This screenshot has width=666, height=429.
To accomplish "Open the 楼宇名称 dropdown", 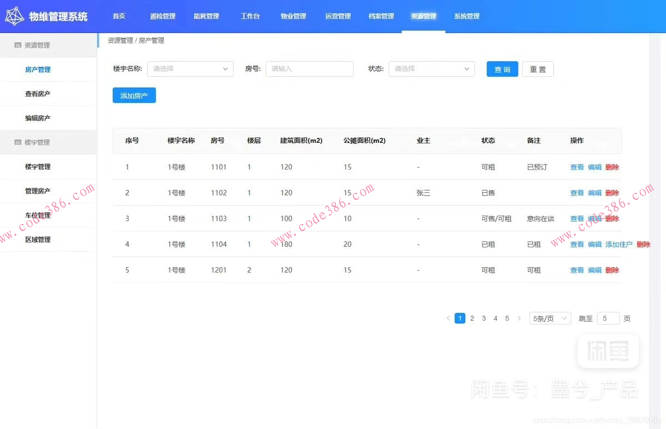I will coord(190,69).
